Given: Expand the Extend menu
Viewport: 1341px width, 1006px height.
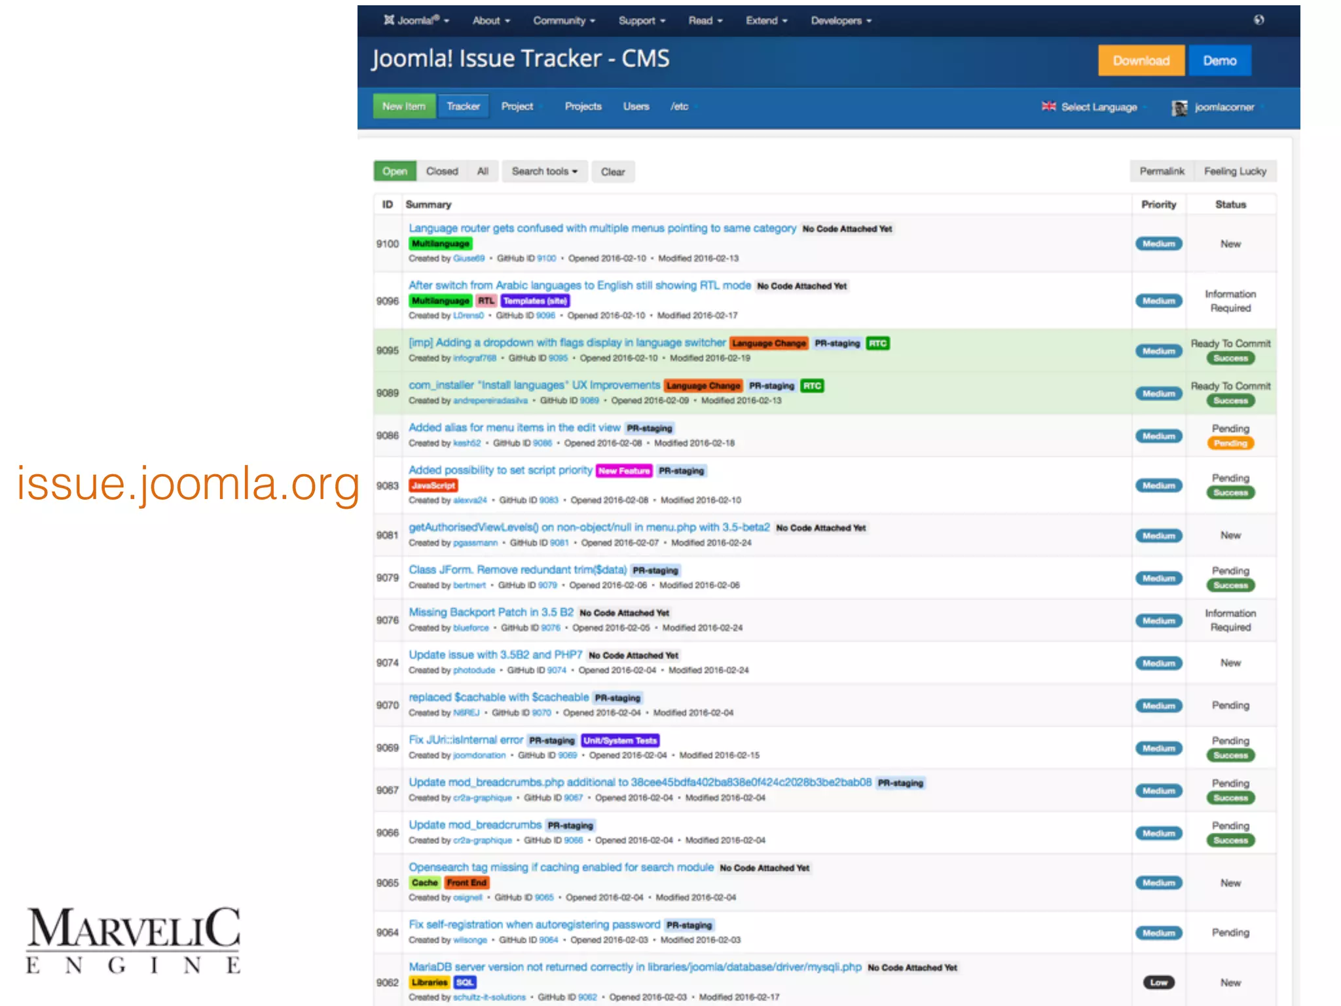Looking at the screenshot, I should 766,21.
